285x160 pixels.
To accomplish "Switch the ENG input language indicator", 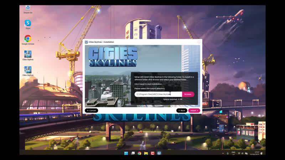I will tap(234, 153).
